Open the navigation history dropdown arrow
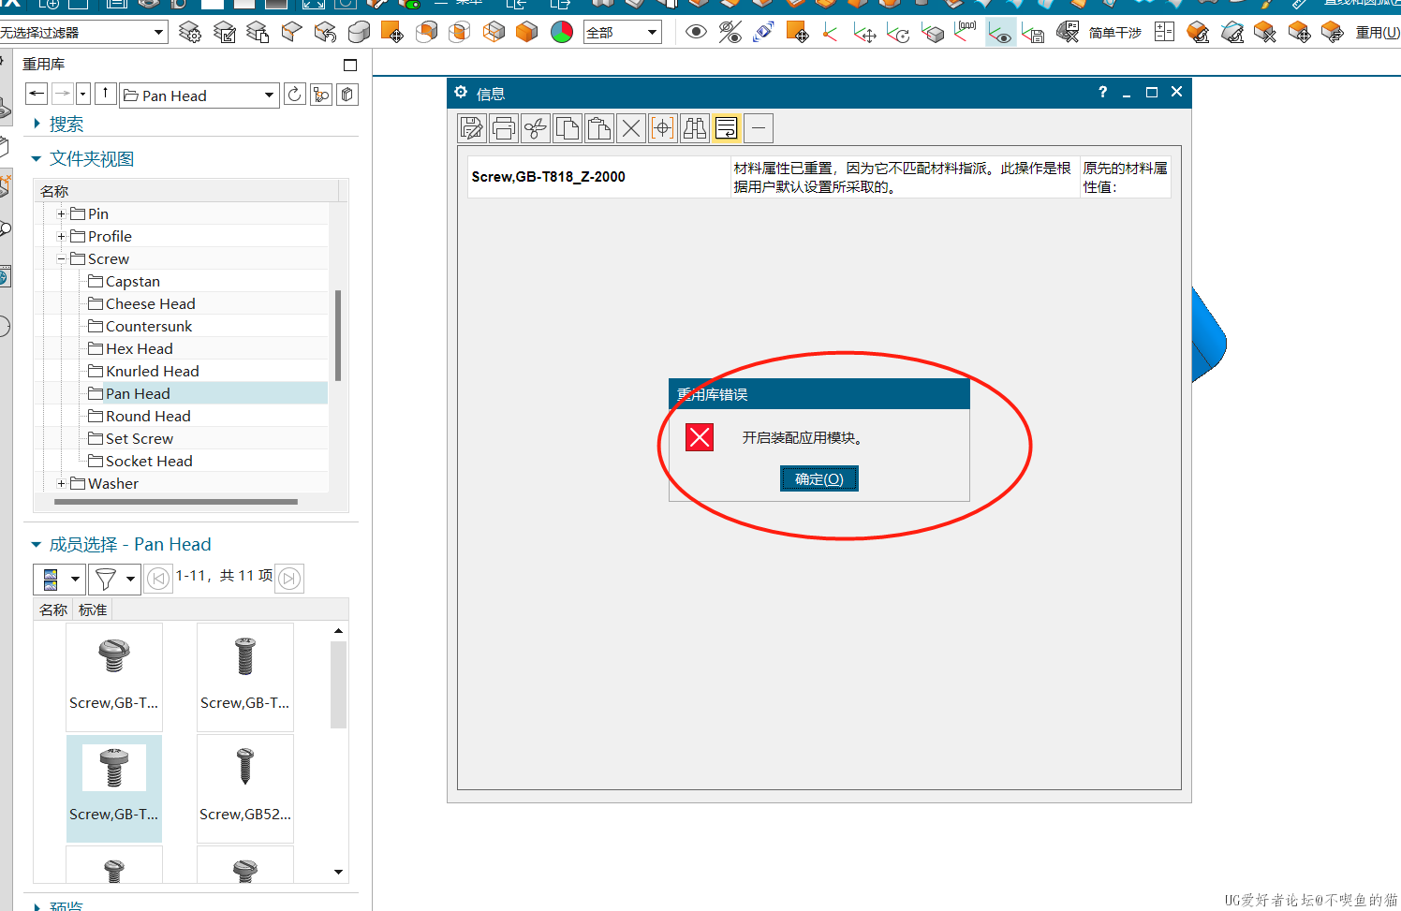The width and height of the screenshot is (1401, 911). coord(83,94)
